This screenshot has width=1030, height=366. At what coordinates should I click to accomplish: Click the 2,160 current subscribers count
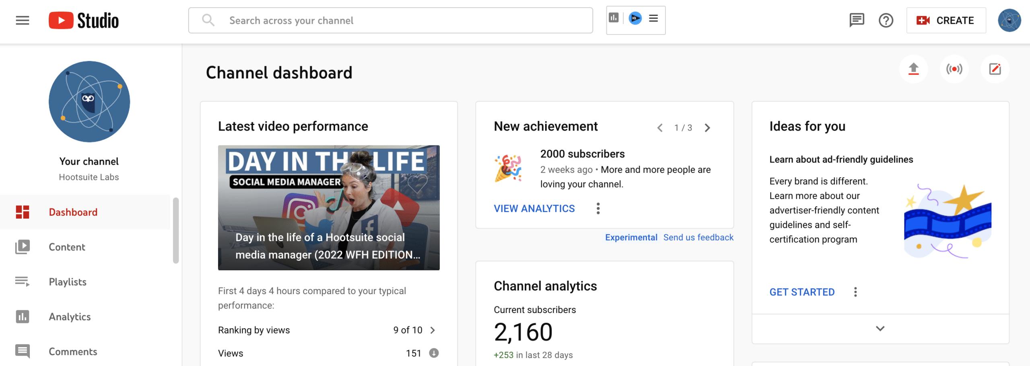click(523, 332)
